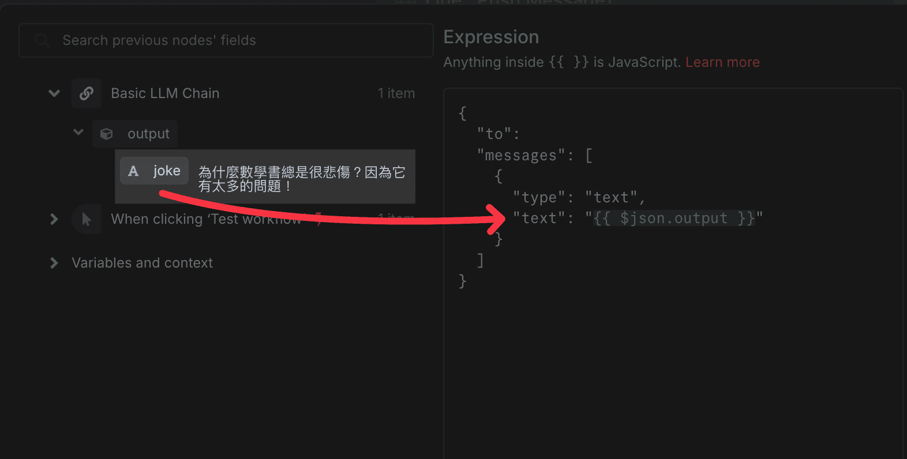Click the Push Message node icon at the top
The height and width of the screenshot is (459, 907).
pyautogui.click(x=405, y=3)
